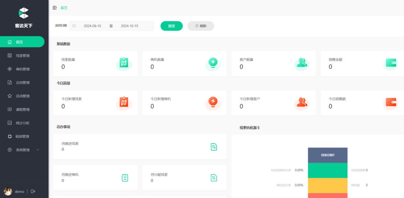Click the logout icon beside demo
This screenshot has height=198, width=404.
pyautogui.click(x=33, y=191)
